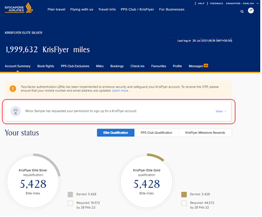The image size is (262, 217).
Task: Click the 1,999,632 KrisFlyer miles balance
Action: (48, 50)
